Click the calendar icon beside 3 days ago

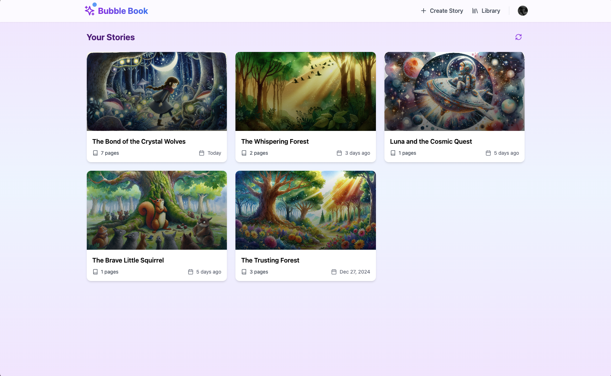coord(339,153)
